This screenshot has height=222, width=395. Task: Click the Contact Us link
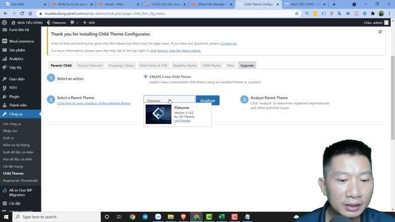(228, 44)
